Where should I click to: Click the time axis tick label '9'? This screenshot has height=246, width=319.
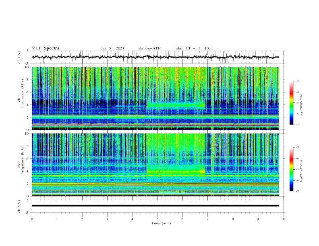pos(258,219)
